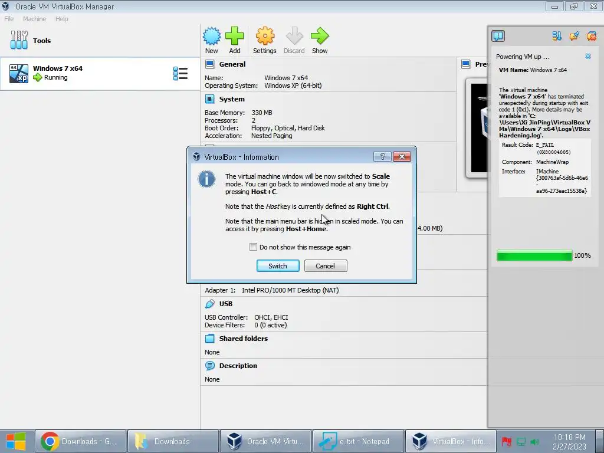Select the Tools icon in left pane
The width and height of the screenshot is (604, 453).
(x=19, y=40)
